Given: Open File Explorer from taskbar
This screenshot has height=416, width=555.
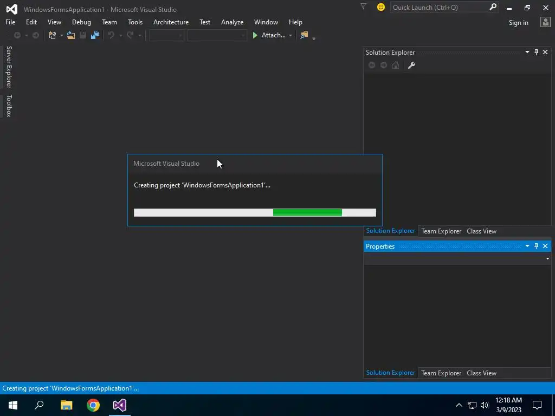Looking at the screenshot, I should point(66,405).
